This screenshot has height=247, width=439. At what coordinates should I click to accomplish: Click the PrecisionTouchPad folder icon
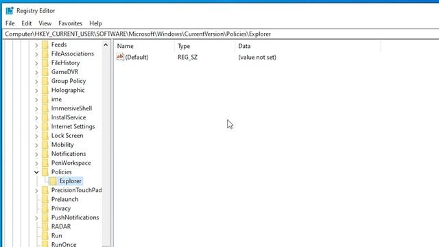pyautogui.click(x=45, y=190)
